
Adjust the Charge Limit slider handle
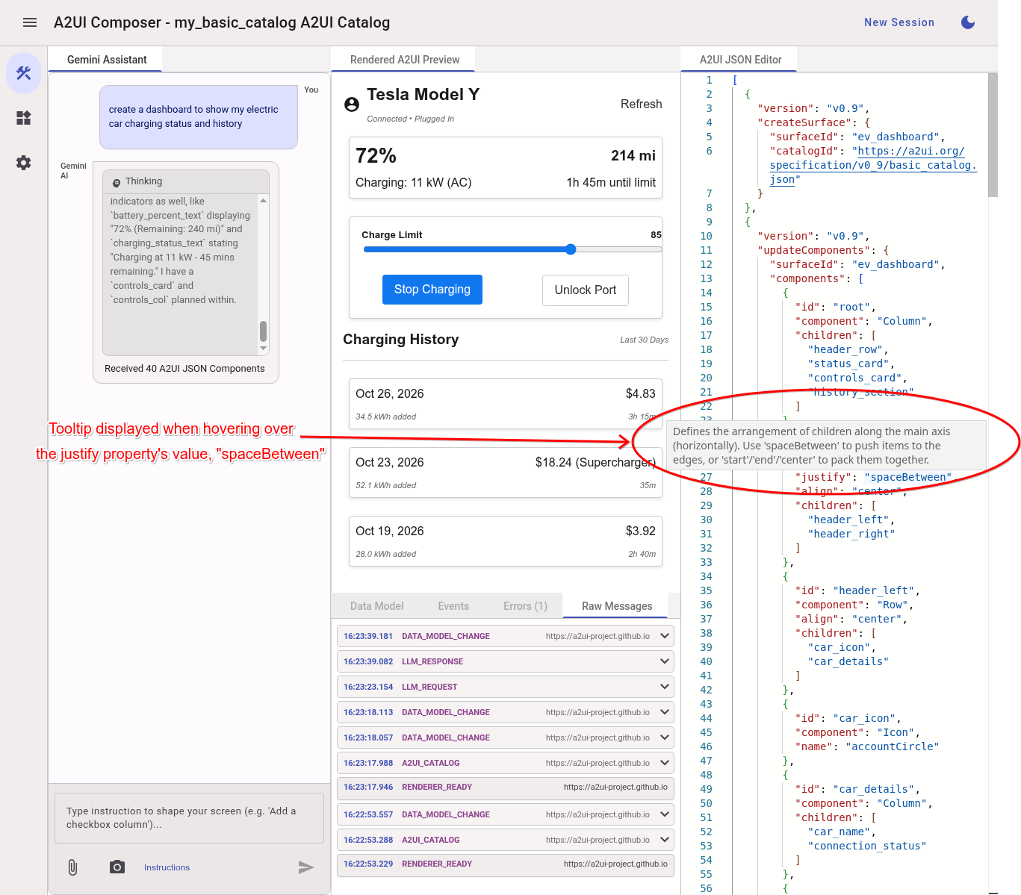(x=571, y=249)
